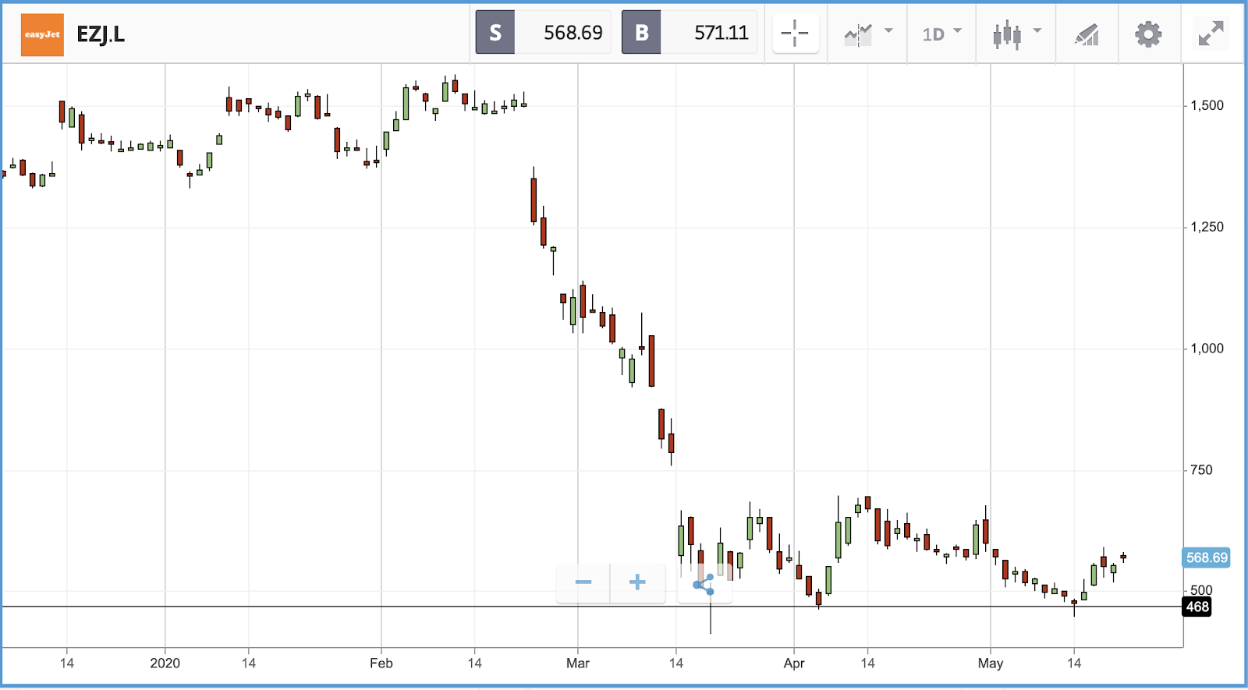Expand the 1D timeframe dropdown
This screenshot has height=690, width=1248.
[942, 34]
